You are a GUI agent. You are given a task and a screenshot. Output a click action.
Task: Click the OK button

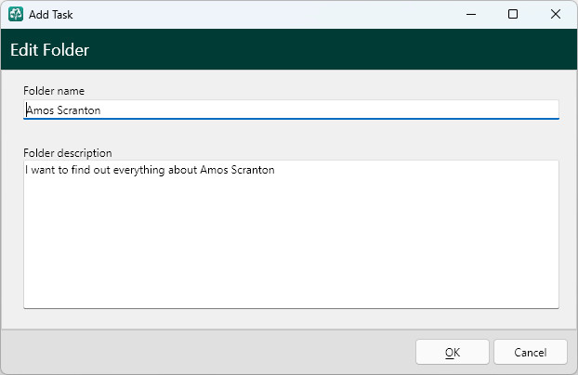[453, 352]
